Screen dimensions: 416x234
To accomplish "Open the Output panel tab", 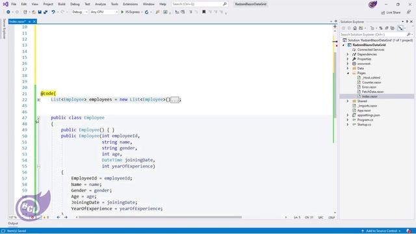I will point(13,224).
